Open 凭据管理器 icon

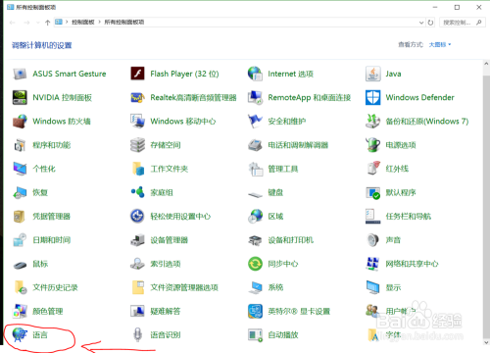[x=20, y=217]
